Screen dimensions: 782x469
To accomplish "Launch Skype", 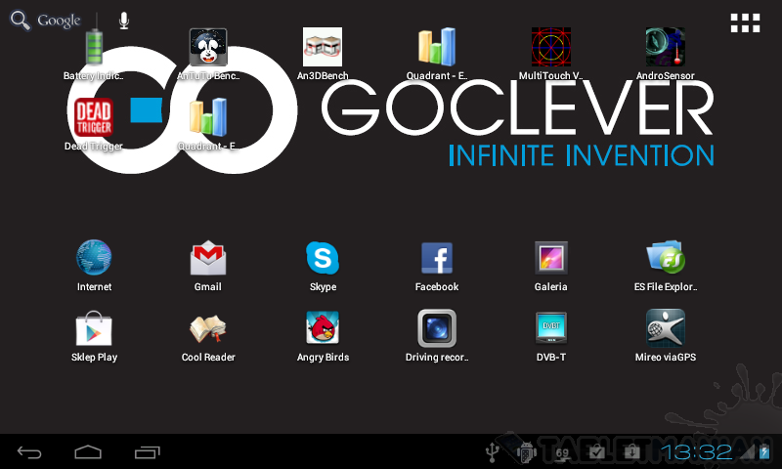I will [x=323, y=260].
